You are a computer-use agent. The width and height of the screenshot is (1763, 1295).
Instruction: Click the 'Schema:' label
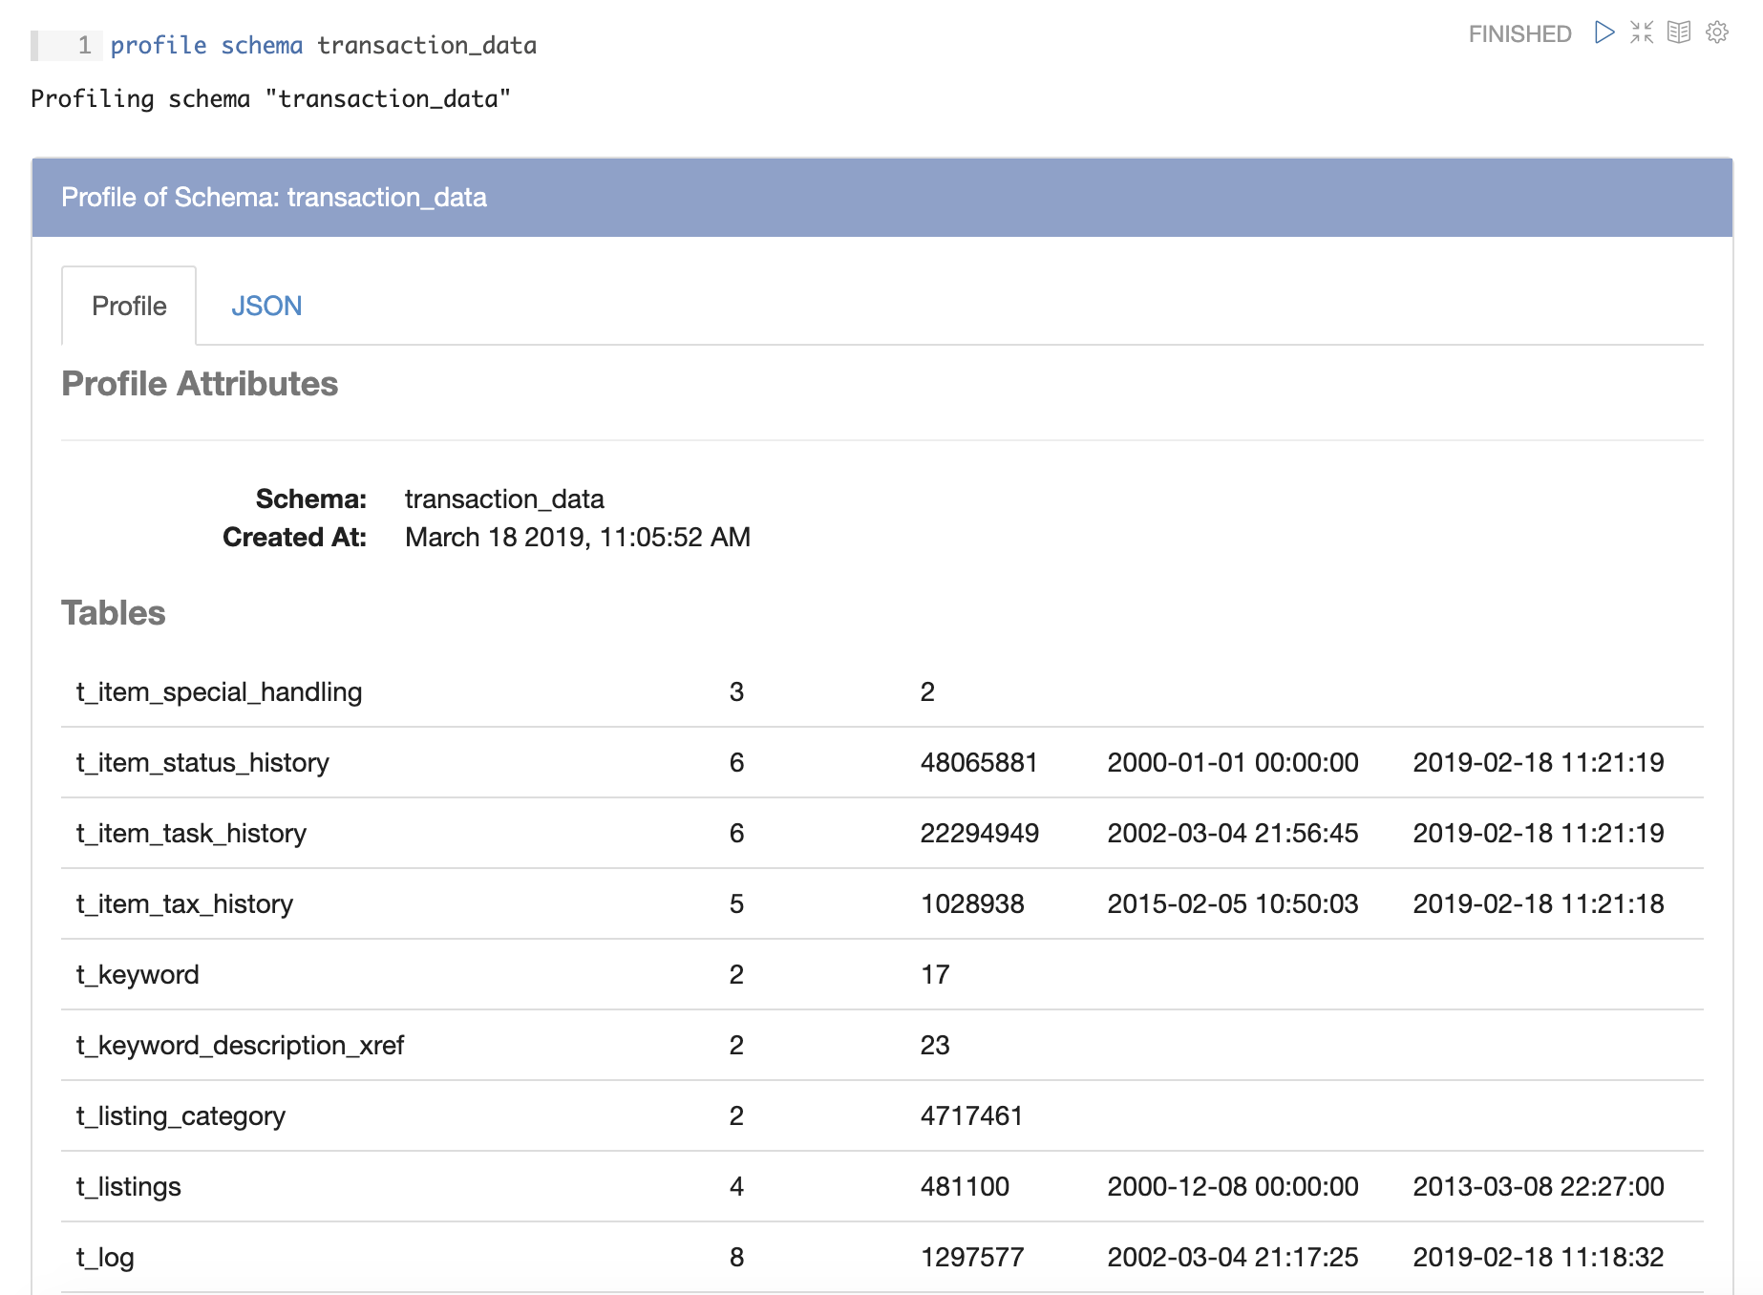click(310, 499)
